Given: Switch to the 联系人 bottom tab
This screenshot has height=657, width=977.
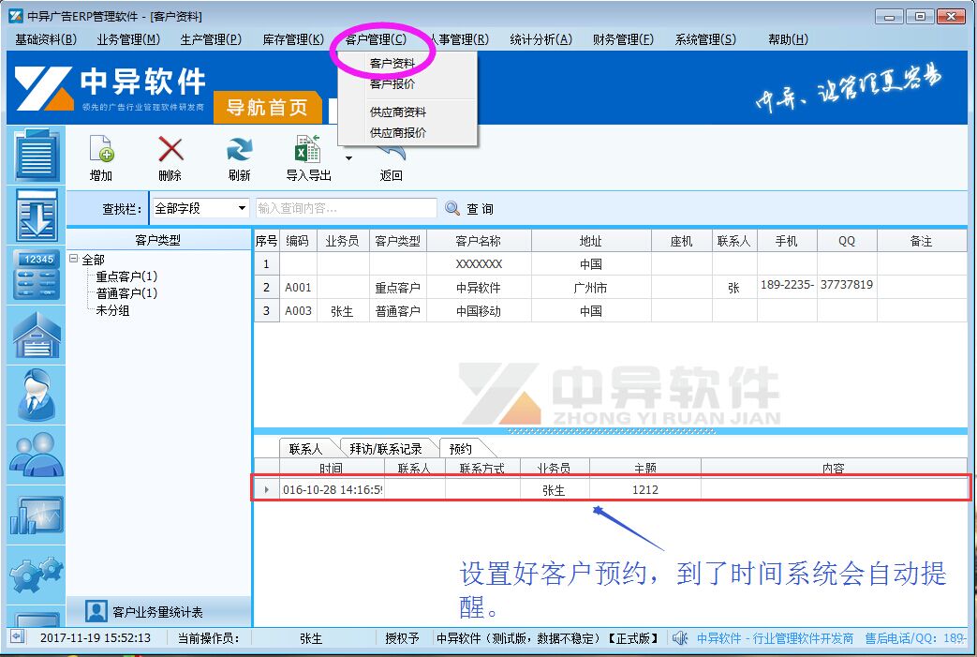Looking at the screenshot, I should tap(305, 448).
